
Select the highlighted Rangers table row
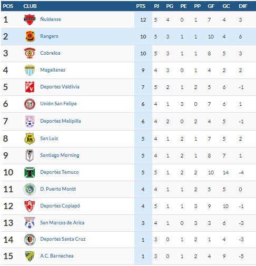[x=129, y=36]
